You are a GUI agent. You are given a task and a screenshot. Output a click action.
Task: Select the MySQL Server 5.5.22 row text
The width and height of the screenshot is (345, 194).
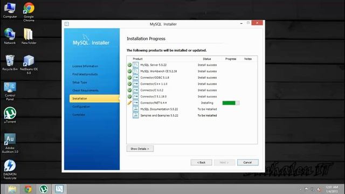[x=153, y=65]
